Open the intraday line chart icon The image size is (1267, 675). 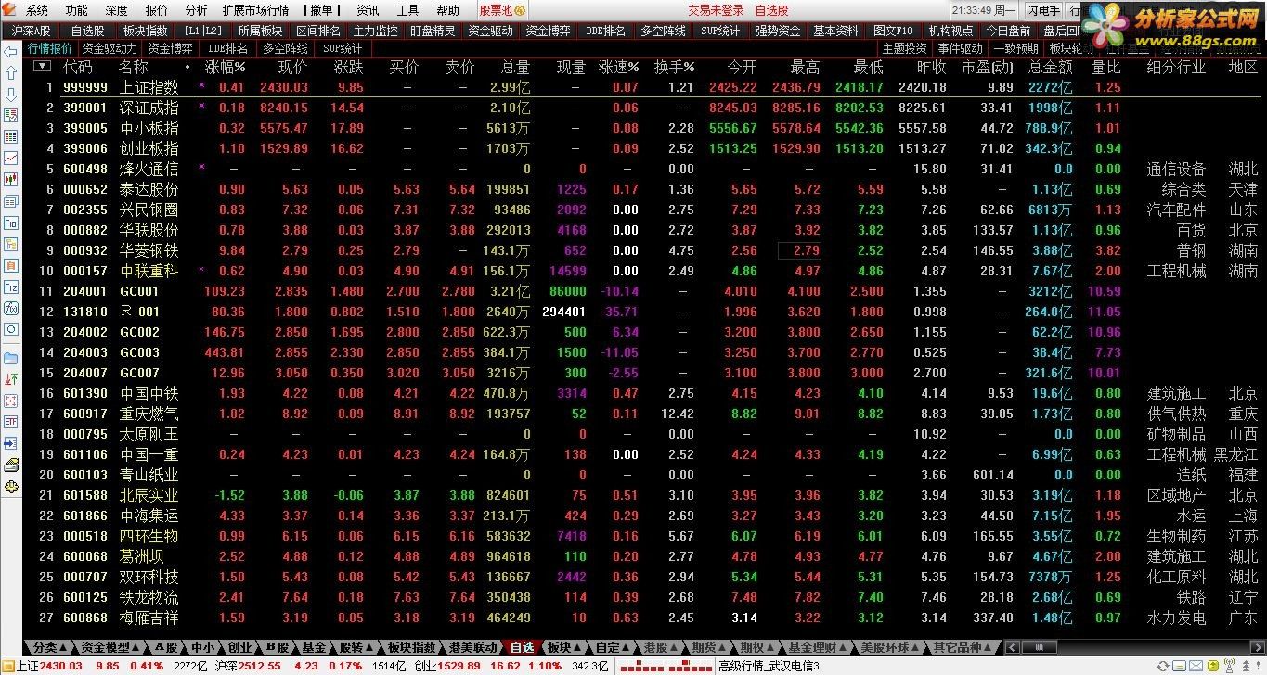click(x=10, y=159)
